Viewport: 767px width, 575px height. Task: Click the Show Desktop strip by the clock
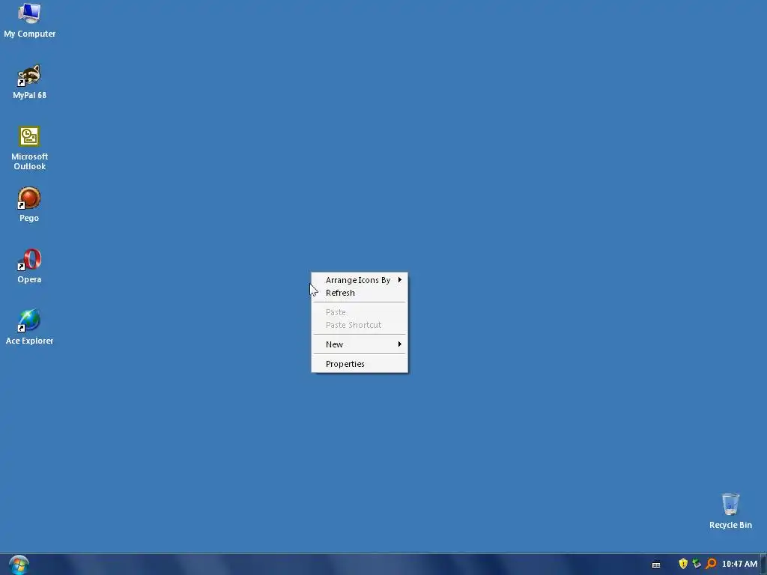coord(763,565)
